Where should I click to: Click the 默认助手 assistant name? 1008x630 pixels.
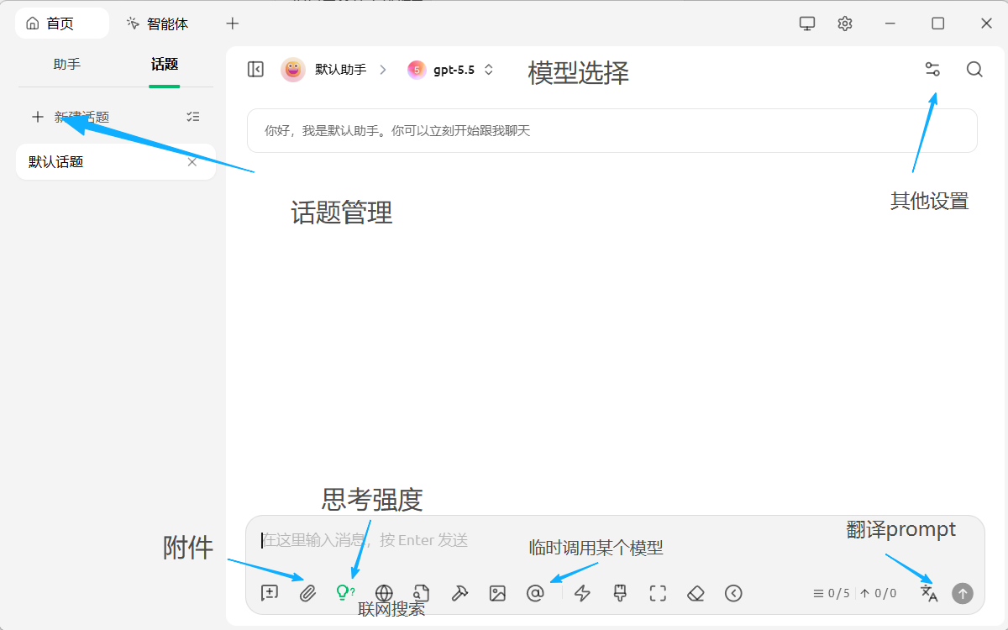341,70
